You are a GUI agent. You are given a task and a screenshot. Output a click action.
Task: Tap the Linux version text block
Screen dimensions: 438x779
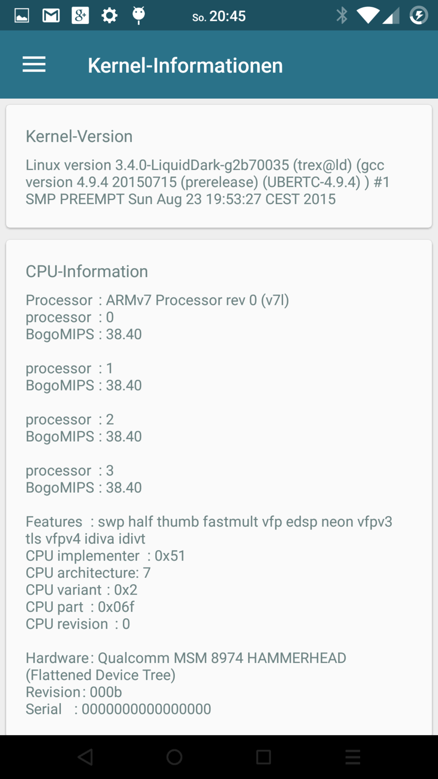pyautogui.click(x=207, y=182)
